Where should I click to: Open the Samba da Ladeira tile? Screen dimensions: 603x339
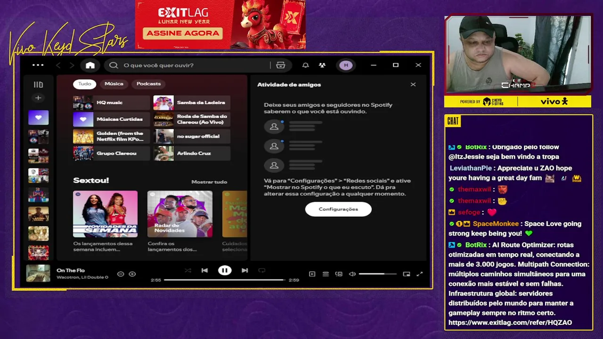(x=192, y=103)
